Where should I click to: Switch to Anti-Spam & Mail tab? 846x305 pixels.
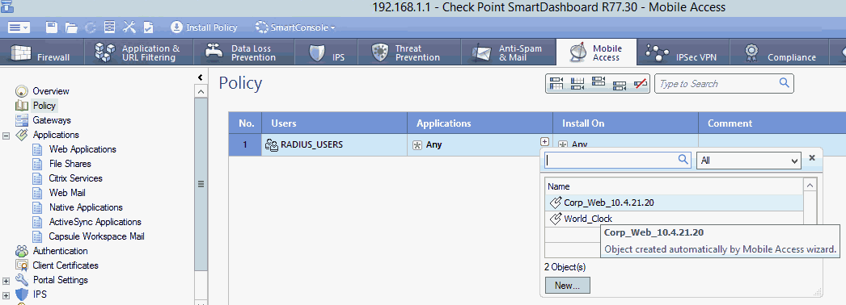(x=508, y=52)
